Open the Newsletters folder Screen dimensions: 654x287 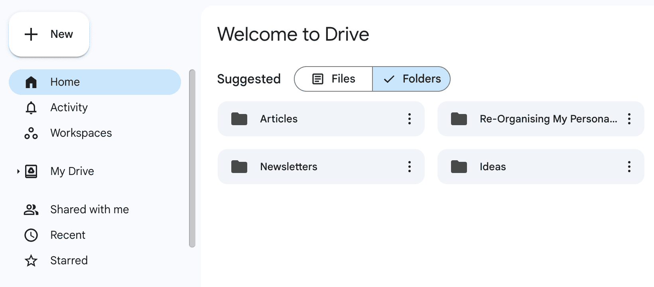pos(289,167)
